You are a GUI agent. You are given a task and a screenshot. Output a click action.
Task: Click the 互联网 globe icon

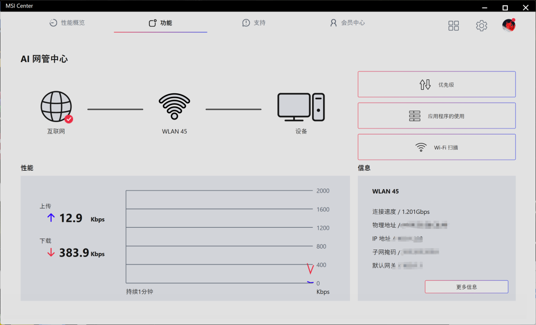click(56, 106)
